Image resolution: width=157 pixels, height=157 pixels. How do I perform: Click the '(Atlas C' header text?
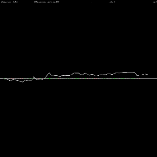[x=112, y=2]
